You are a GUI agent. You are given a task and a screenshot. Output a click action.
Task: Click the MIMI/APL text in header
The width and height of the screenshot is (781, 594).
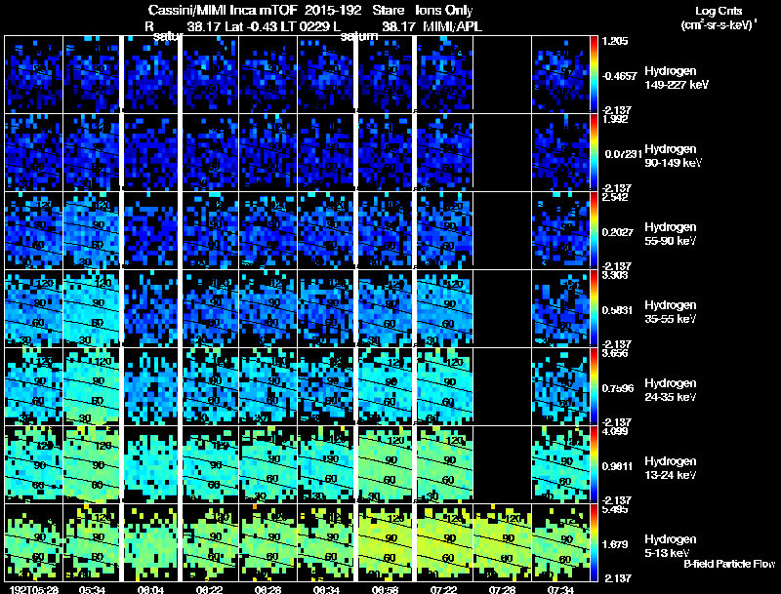tap(452, 26)
